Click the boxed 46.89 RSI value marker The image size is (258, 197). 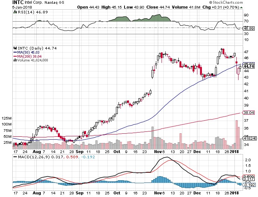[249, 29]
